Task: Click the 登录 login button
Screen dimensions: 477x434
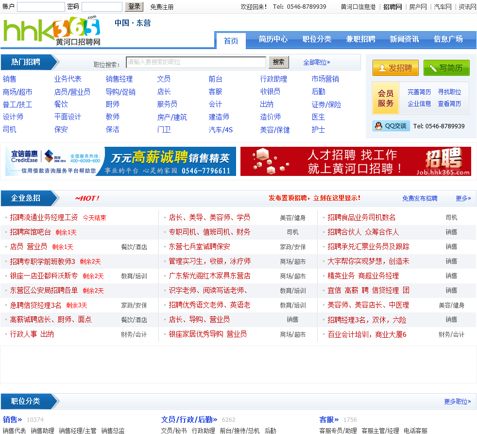Action: (134, 6)
